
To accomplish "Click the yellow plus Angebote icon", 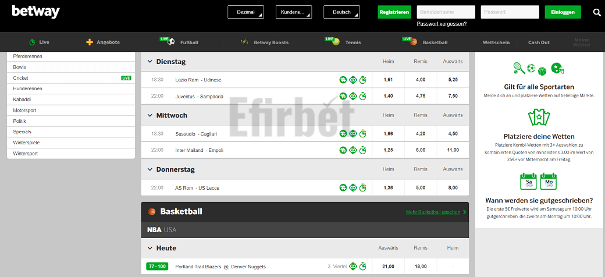I will pos(90,42).
